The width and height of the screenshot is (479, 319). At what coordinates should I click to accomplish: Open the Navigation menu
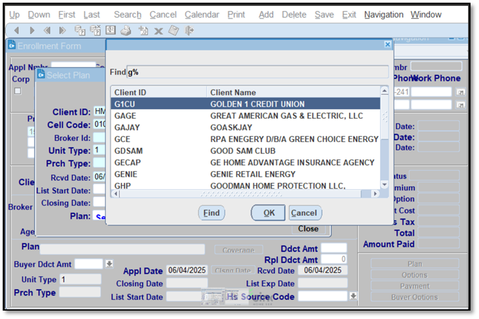384,14
